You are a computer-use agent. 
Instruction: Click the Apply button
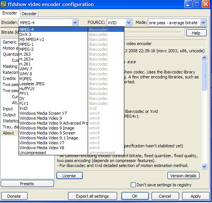(x=196, y=196)
